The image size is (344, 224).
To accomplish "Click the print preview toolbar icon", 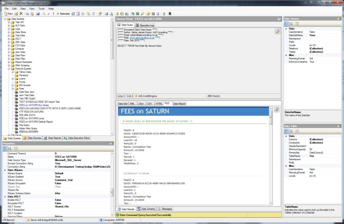I will (x=112, y=14).
